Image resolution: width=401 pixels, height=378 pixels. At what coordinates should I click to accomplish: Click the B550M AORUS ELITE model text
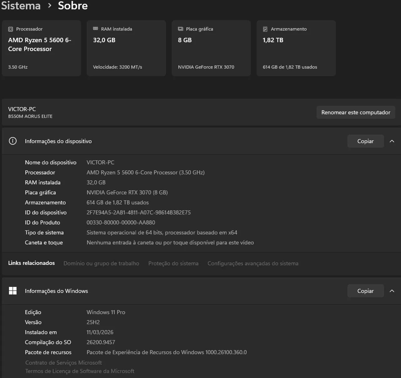pyautogui.click(x=30, y=116)
